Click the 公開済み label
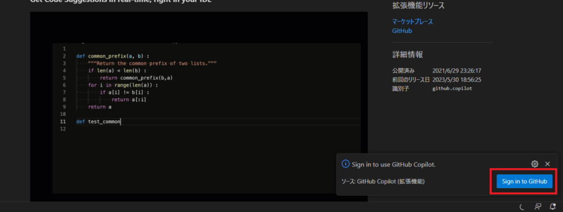 click(x=403, y=71)
